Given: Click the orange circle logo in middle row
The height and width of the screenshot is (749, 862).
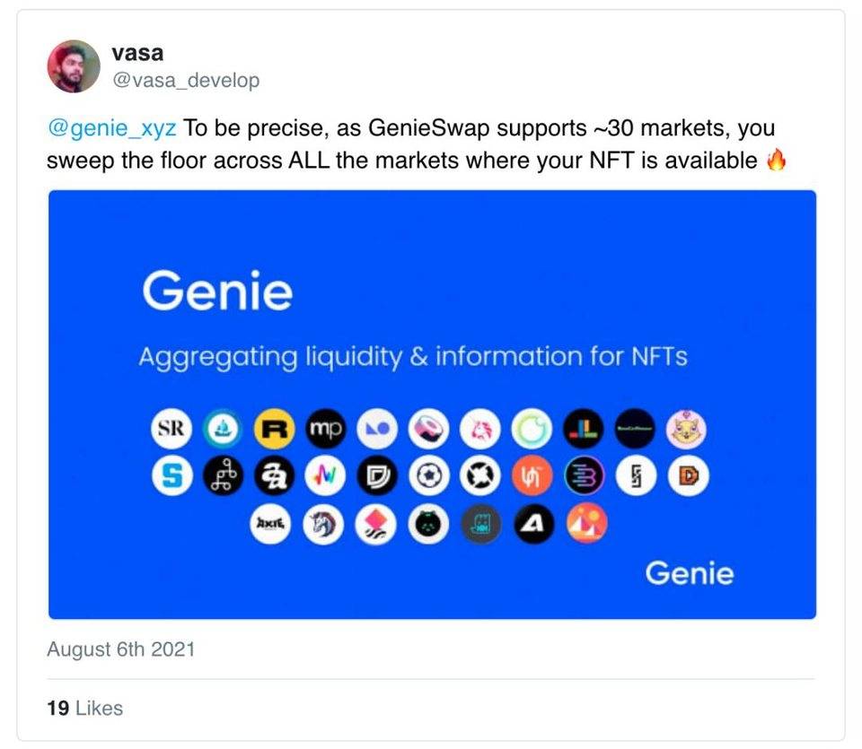Looking at the screenshot, I should tap(532, 475).
